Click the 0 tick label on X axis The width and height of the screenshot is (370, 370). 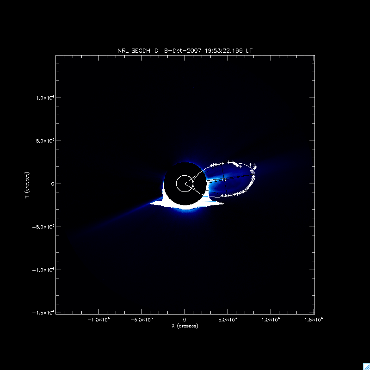pos(185,320)
